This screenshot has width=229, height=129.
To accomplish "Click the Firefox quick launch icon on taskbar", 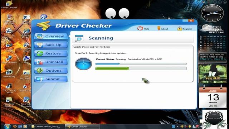I will click(15, 126).
